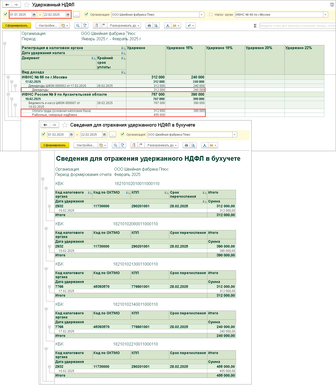Open print preview of Удержанный НДФЛ report

click(156, 26)
